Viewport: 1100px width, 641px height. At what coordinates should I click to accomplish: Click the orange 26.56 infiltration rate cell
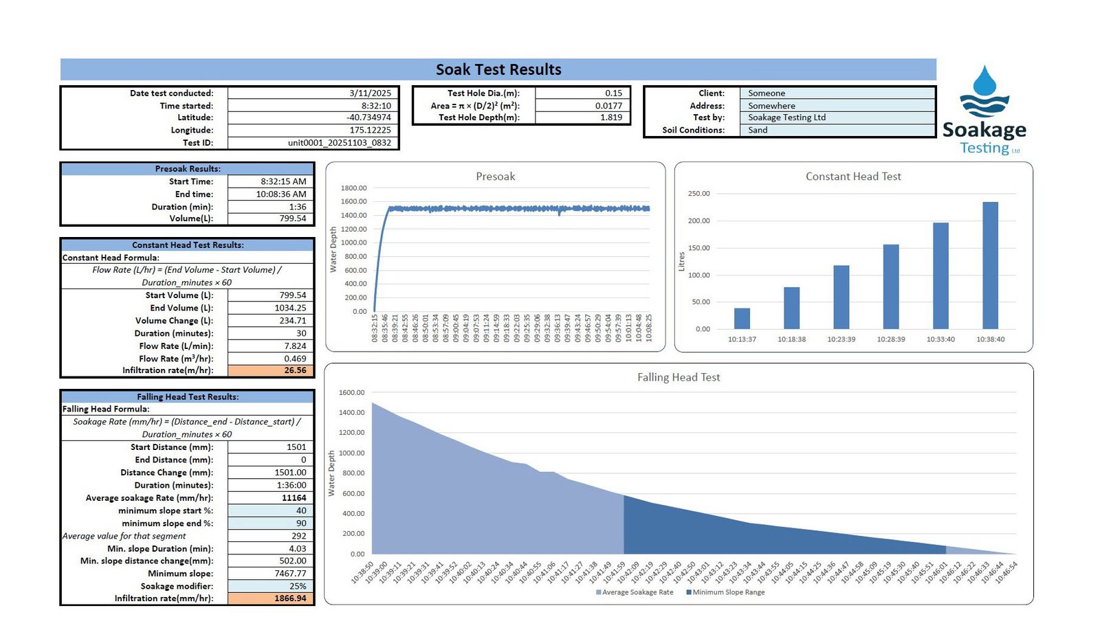pos(271,370)
